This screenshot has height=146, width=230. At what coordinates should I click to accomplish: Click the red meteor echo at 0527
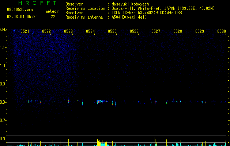point(155,102)
